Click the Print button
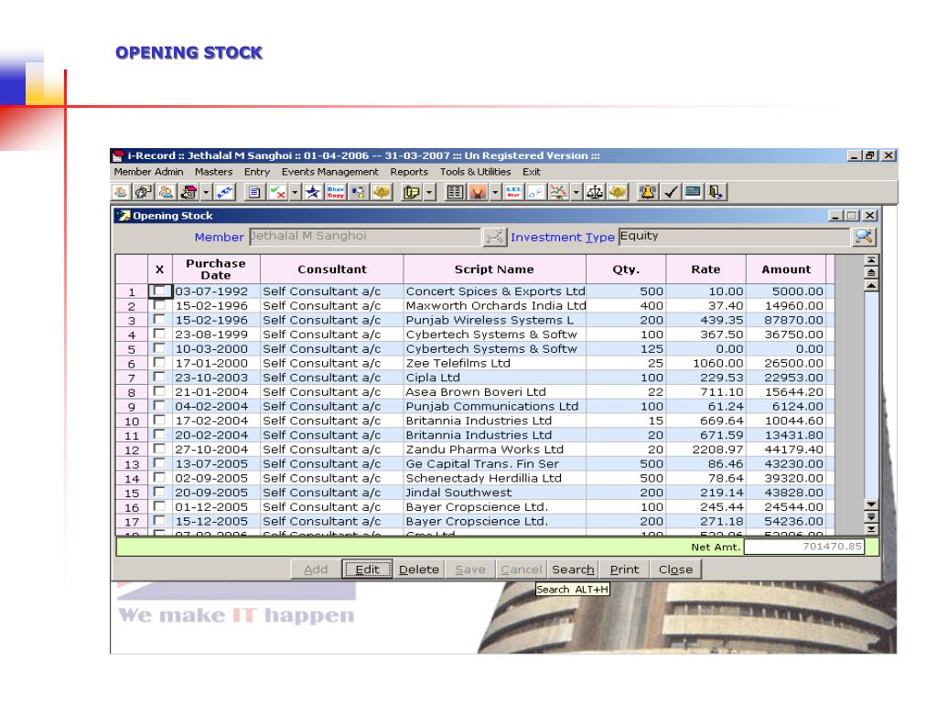This screenshot has height=702, width=937. coord(624,569)
